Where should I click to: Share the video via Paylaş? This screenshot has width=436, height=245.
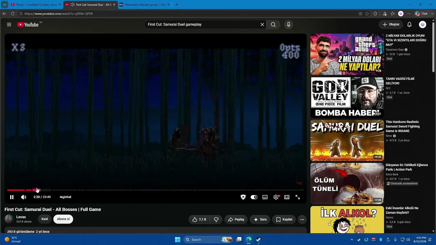click(x=236, y=219)
